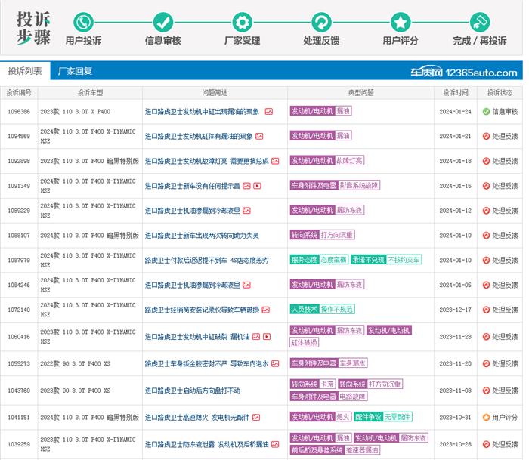Click the 典型问题 column header
Image resolution: width=529 pixels, height=460 pixels.
(x=361, y=92)
